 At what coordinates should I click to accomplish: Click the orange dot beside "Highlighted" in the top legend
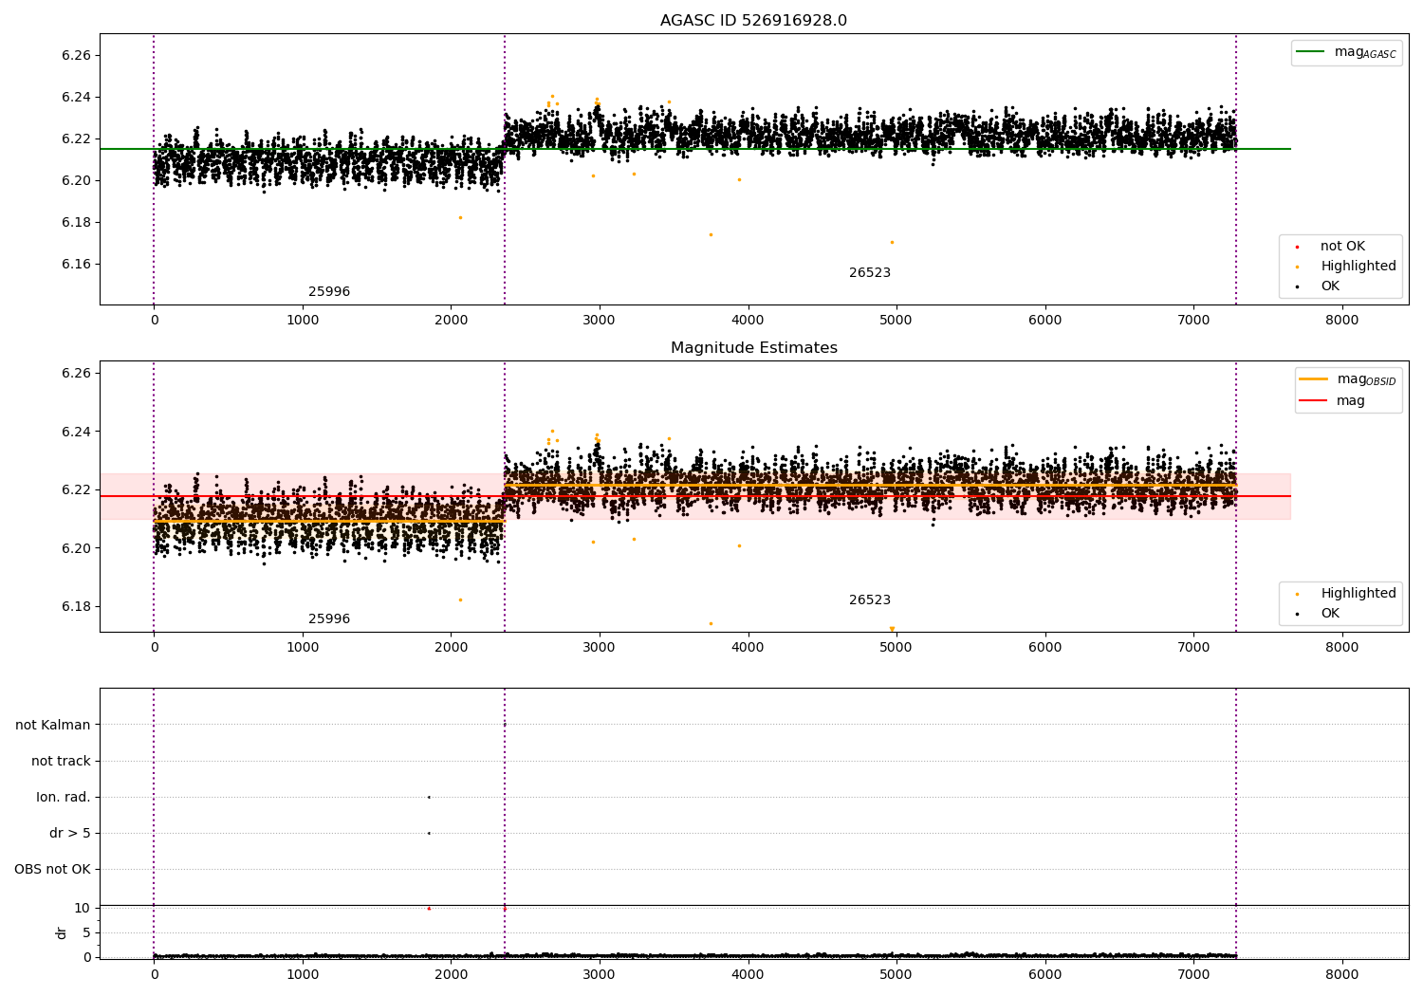coord(1297,267)
